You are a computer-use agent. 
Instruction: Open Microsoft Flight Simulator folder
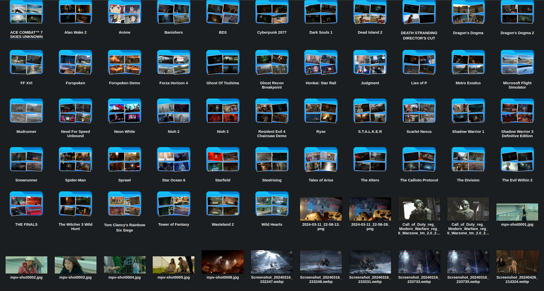[517, 62]
